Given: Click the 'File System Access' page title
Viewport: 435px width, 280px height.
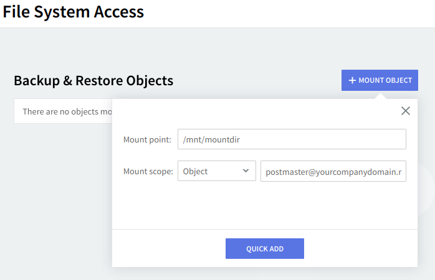Looking at the screenshot, I should 73,11.
